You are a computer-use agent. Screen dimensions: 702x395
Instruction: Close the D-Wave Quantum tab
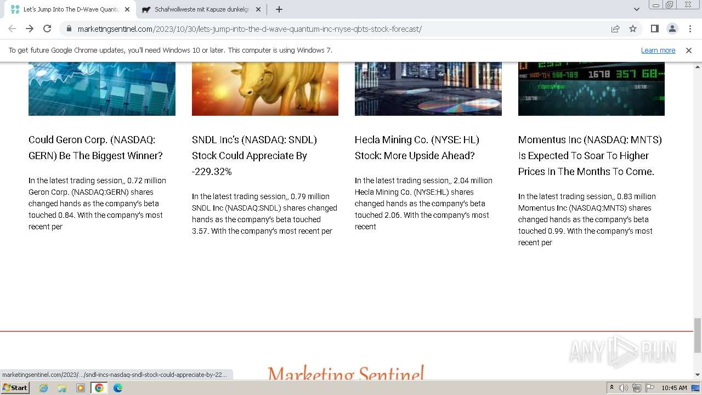pyautogui.click(x=127, y=9)
